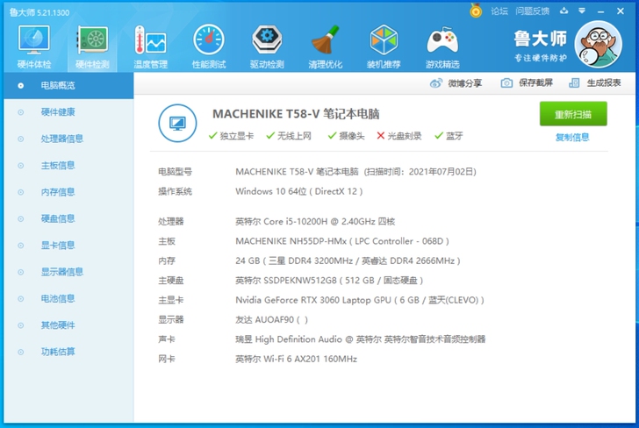
Task: Click the 鲁大师 mascot avatar
Action: [599, 44]
